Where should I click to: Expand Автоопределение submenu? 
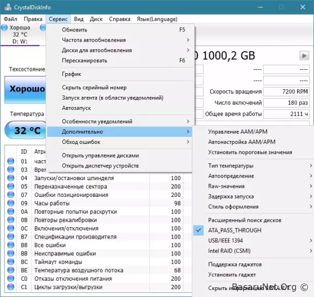point(253,176)
